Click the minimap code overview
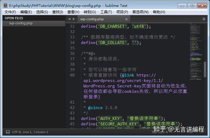The width and height of the screenshot is (210, 138). pos(196,52)
